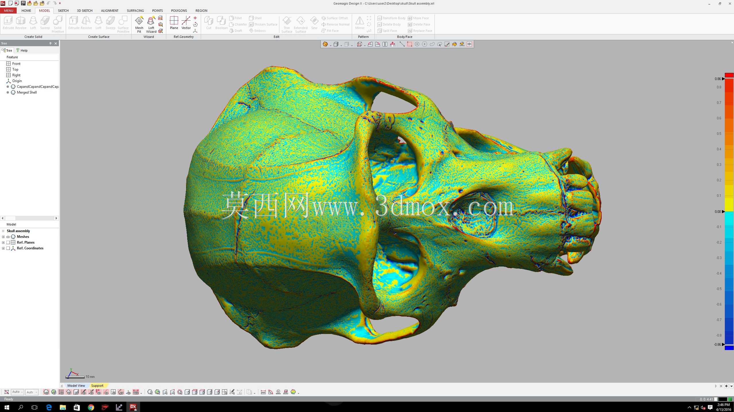
Task: Open the shaded body display dropdown arrow
Action: 341,45
